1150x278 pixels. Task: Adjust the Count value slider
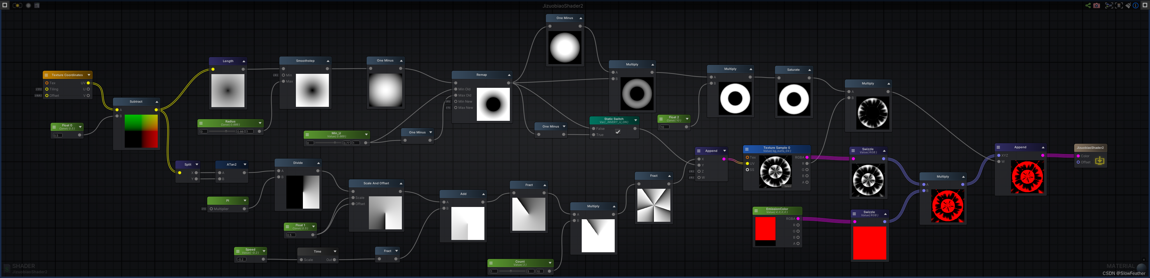pos(512,271)
